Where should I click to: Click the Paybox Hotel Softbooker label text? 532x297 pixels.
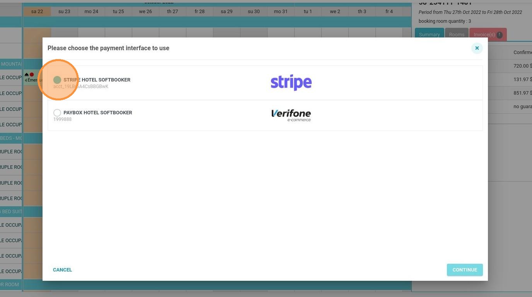coord(98,113)
